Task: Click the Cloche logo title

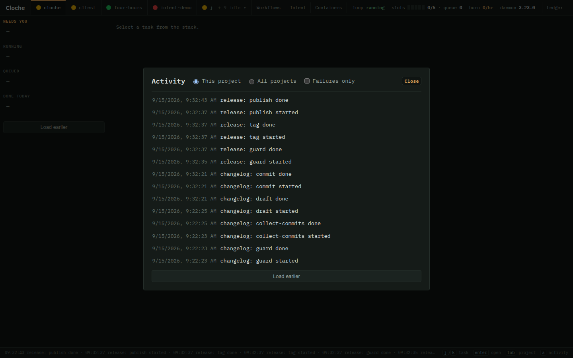Action: pos(15,8)
